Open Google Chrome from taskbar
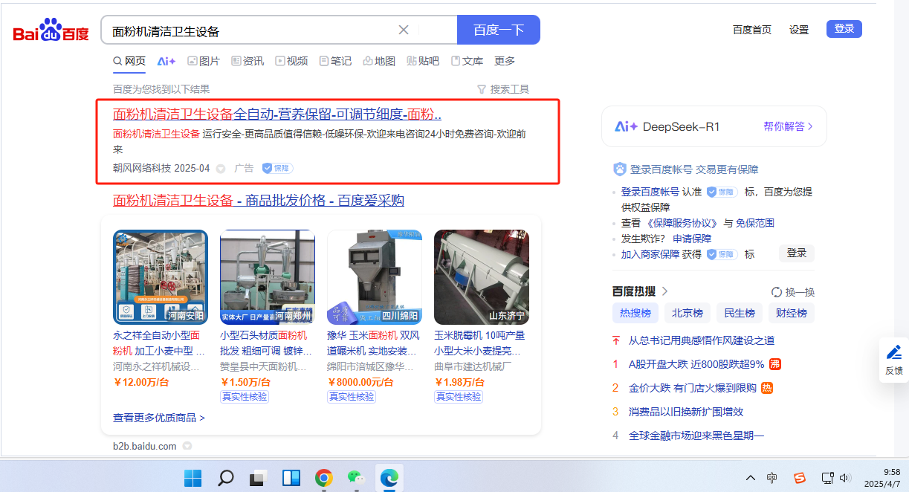The height and width of the screenshot is (492, 909). [323, 477]
